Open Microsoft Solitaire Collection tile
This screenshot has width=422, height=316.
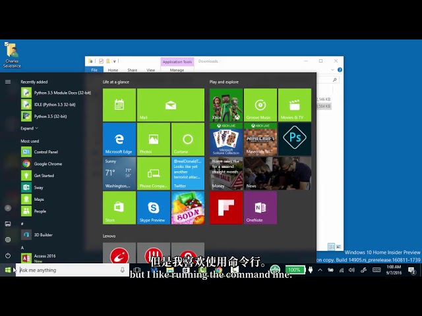226,139
